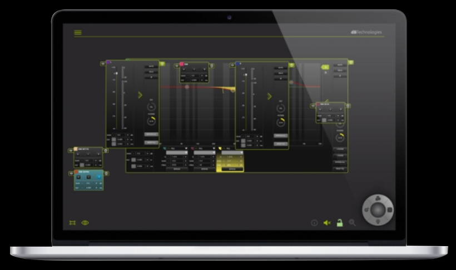The image size is (456, 270).
Task: Toggle eye icon of the pink mini panel
Action: 176,66
